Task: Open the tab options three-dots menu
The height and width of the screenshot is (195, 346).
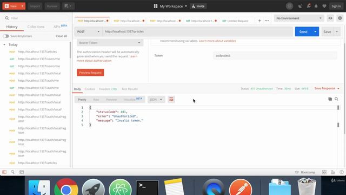Action: coord(267,21)
